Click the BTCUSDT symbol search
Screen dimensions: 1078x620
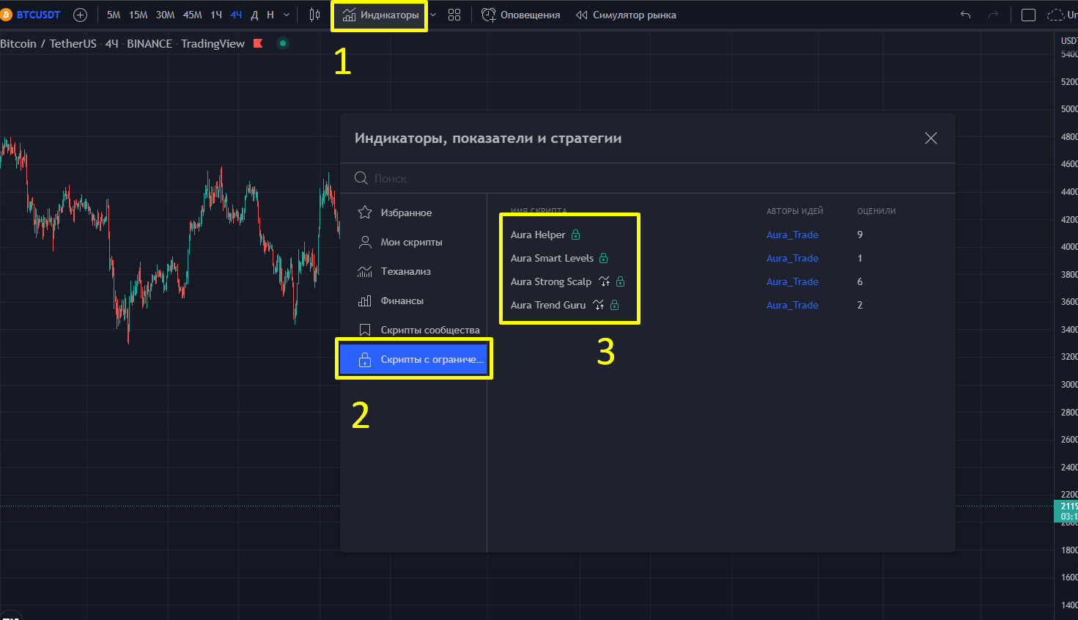(x=31, y=15)
